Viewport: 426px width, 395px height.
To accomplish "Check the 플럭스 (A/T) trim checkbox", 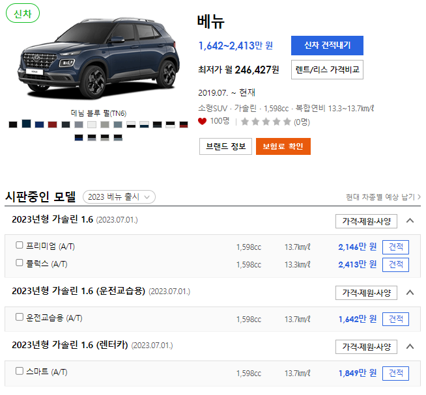I will click(20, 263).
